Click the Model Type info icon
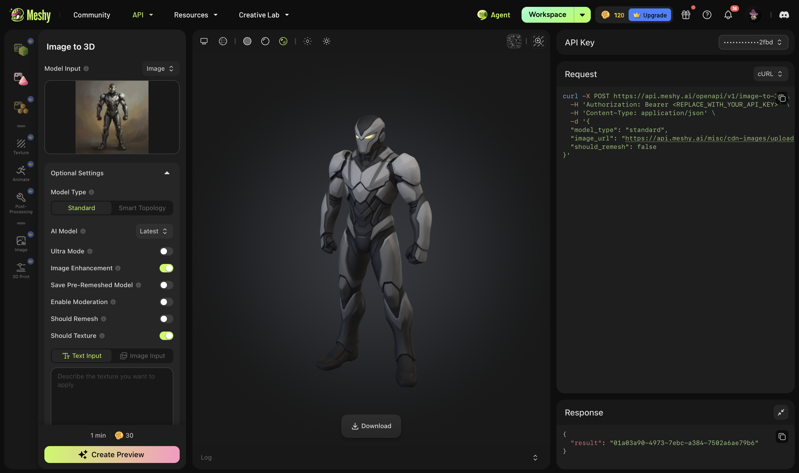This screenshot has width=799, height=473. point(91,192)
